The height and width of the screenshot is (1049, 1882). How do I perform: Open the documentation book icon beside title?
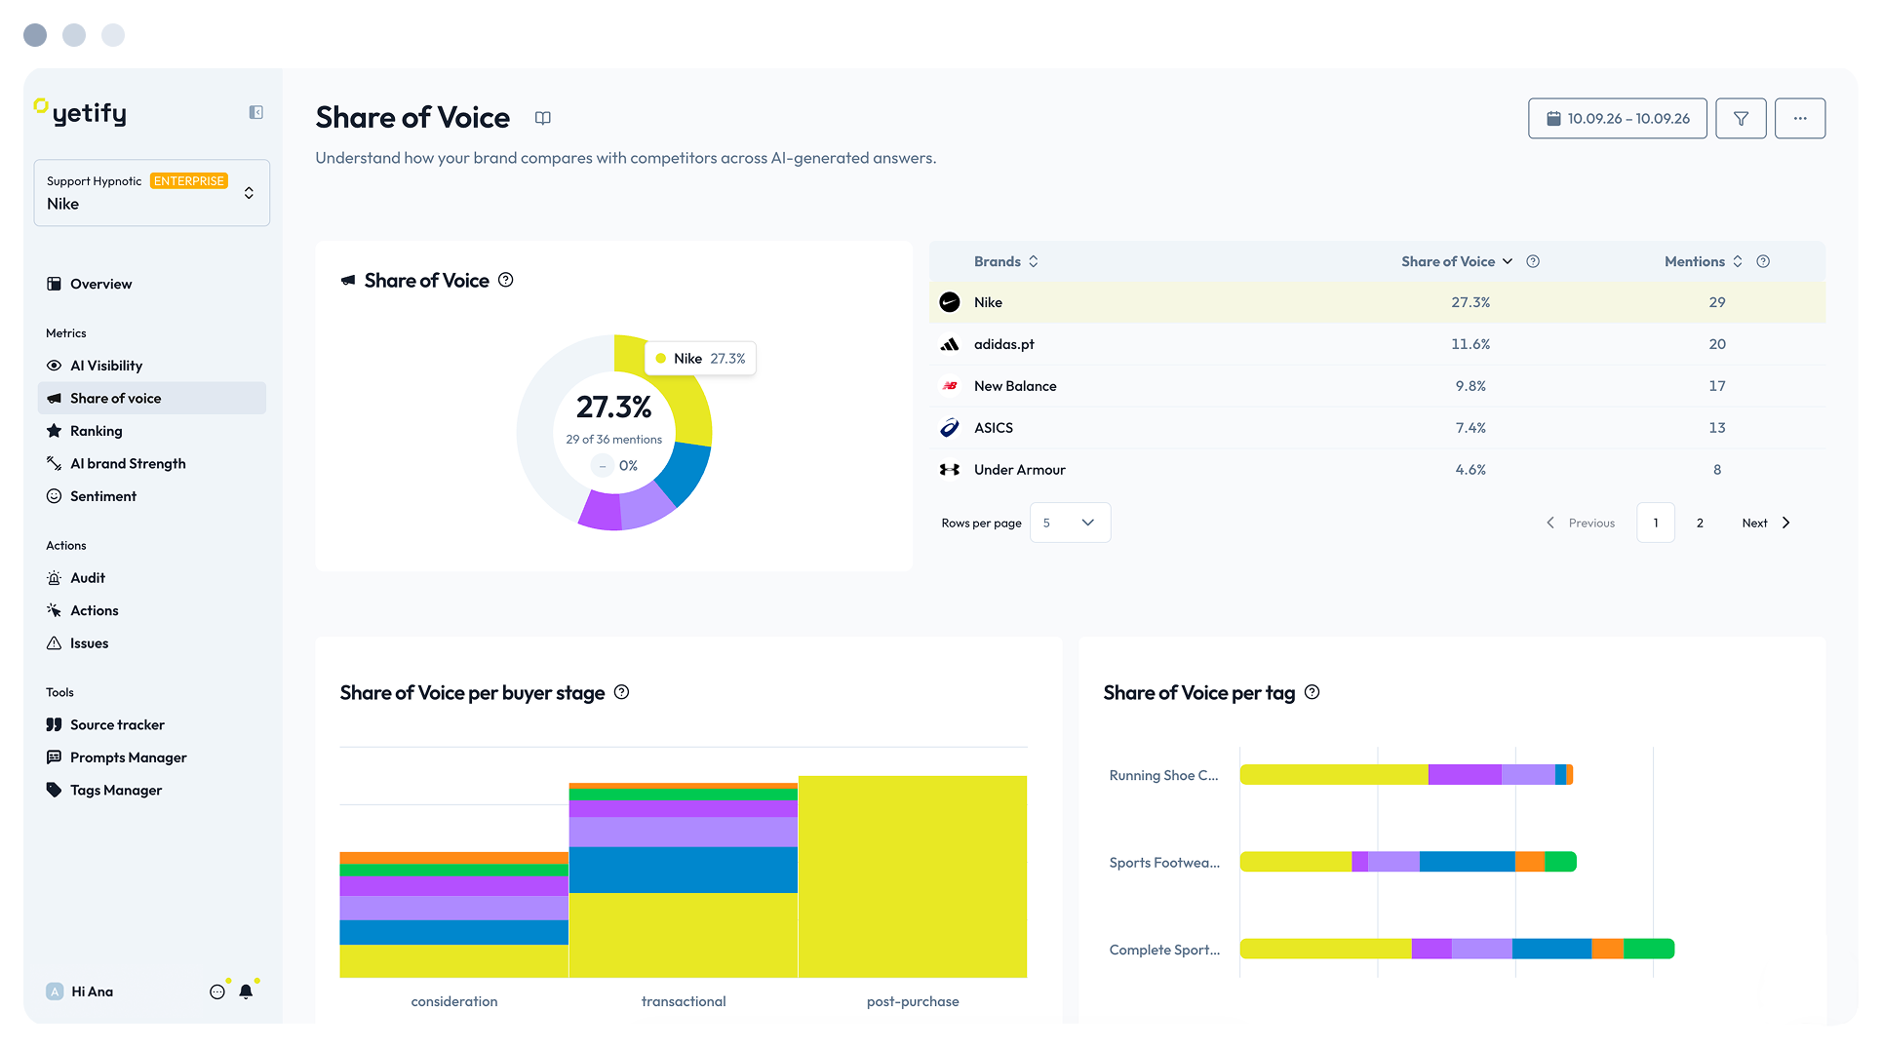pyautogui.click(x=543, y=118)
